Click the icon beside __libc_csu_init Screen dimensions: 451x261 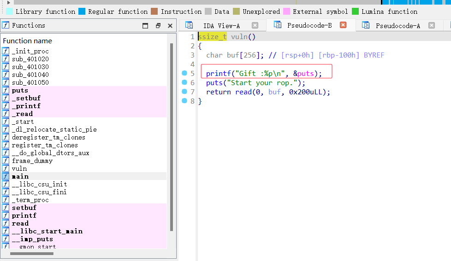(x=6, y=184)
